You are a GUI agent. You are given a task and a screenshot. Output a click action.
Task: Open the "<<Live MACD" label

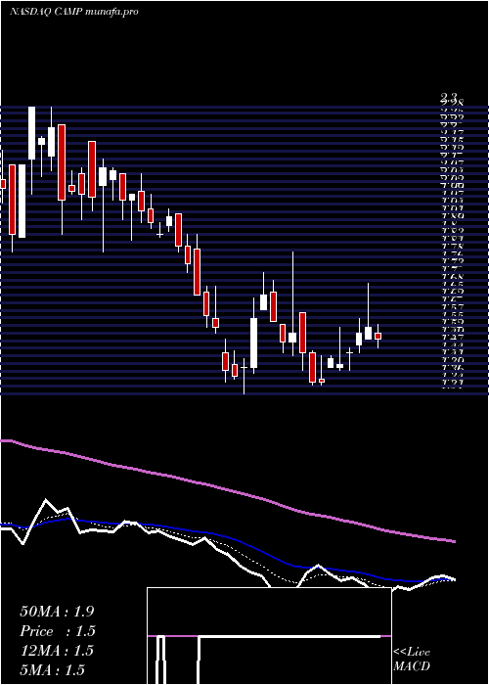(412, 660)
